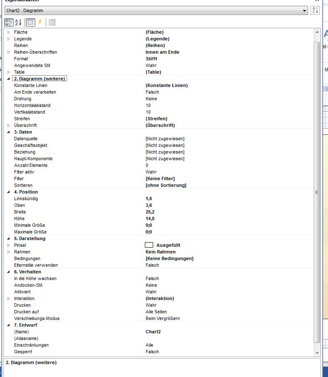The width and height of the screenshot is (328, 377).
Task: Click the Breite value 25,2
Action: click(150, 212)
